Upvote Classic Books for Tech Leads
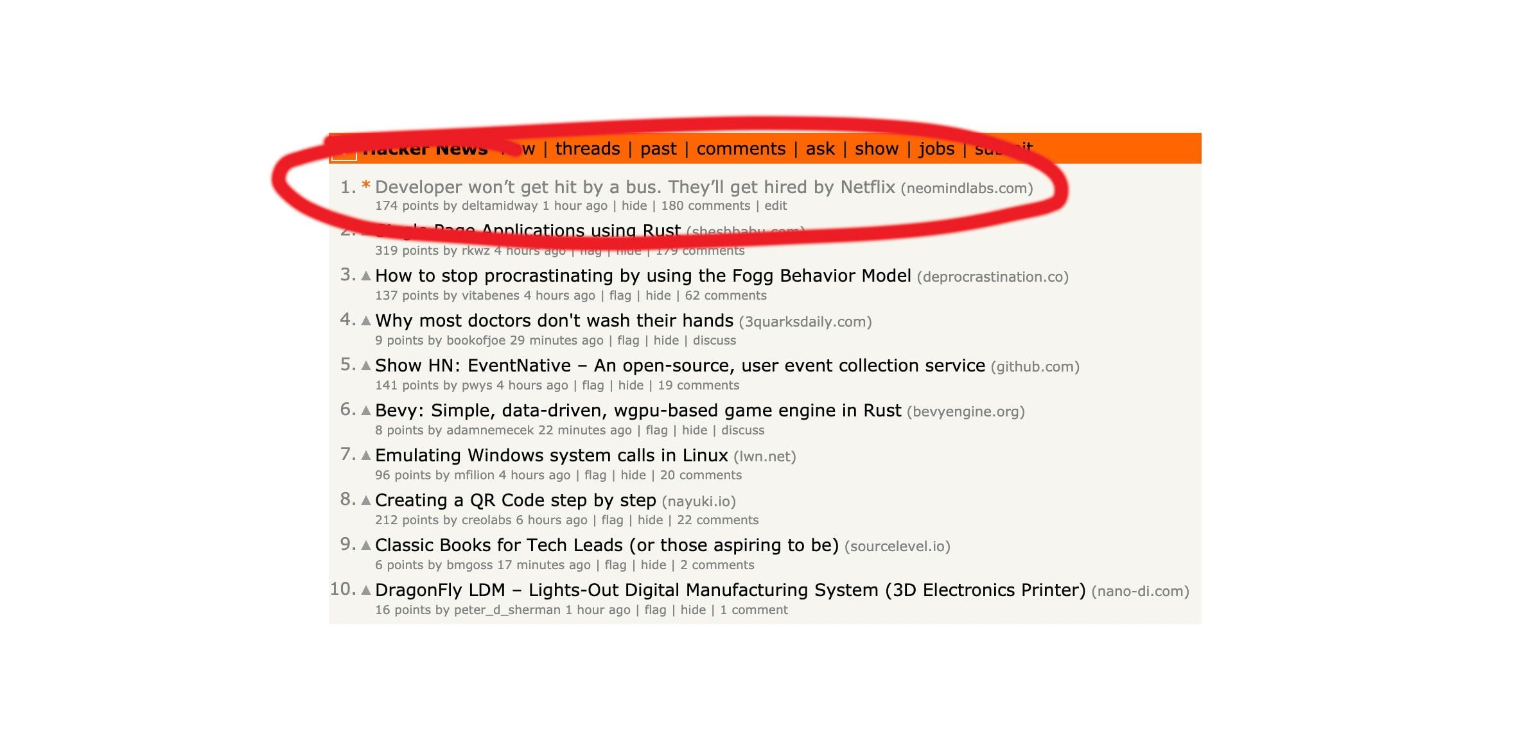The image size is (1524, 752). tap(366, 545)
